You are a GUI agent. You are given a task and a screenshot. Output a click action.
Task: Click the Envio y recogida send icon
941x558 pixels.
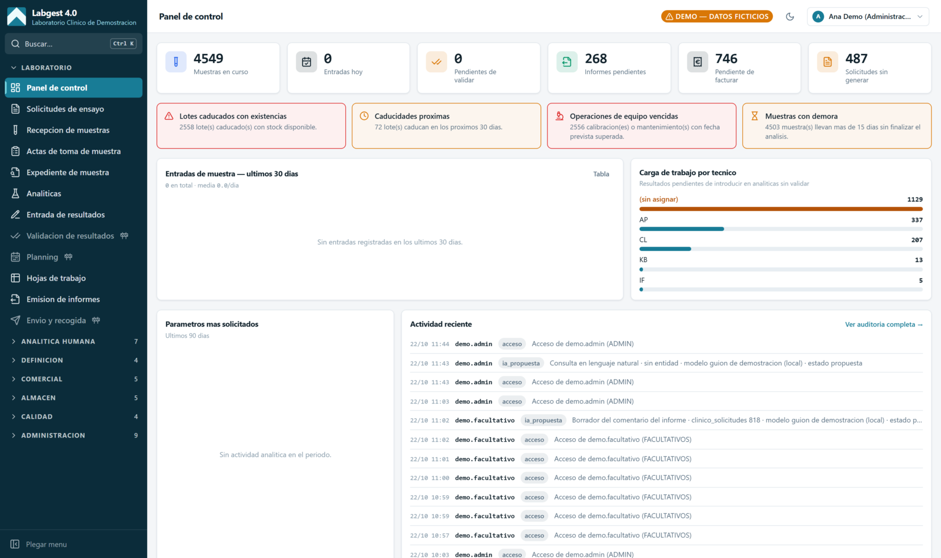click(15, 320)
